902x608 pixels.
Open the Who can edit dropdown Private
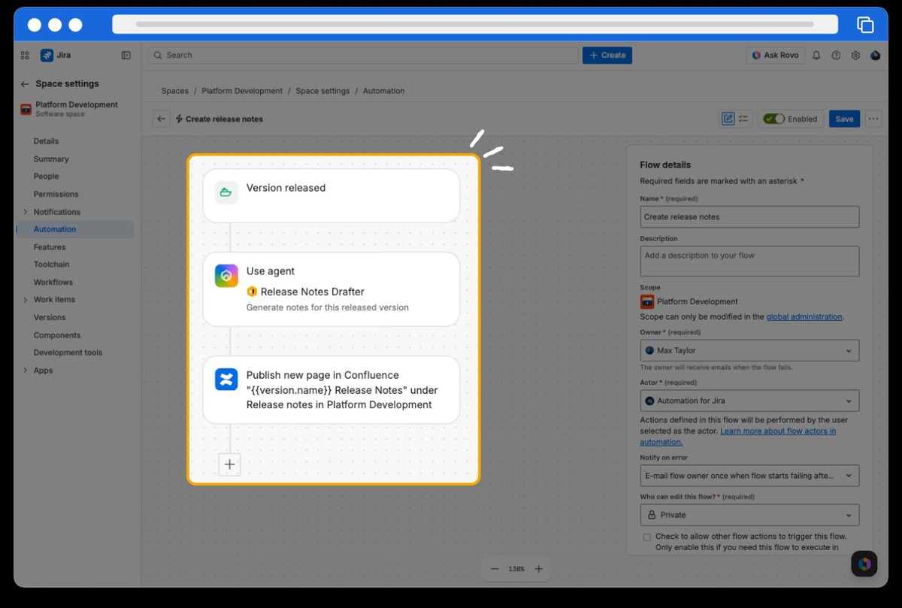[x=749, y=515]
